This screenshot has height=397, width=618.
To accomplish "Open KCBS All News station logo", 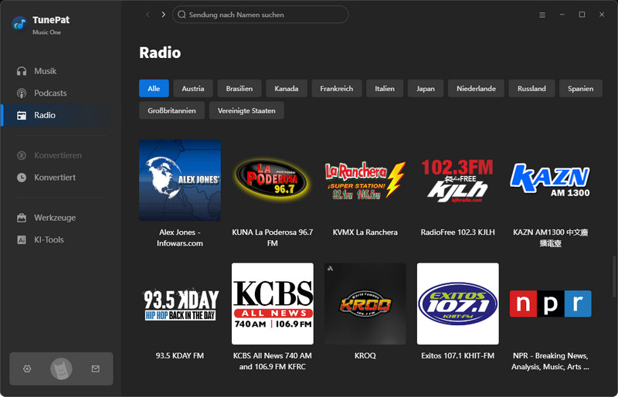I will (273, 304).
